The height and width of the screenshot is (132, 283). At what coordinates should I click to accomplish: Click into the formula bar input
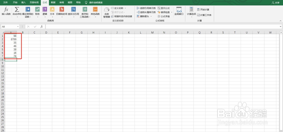click(162, 27)
